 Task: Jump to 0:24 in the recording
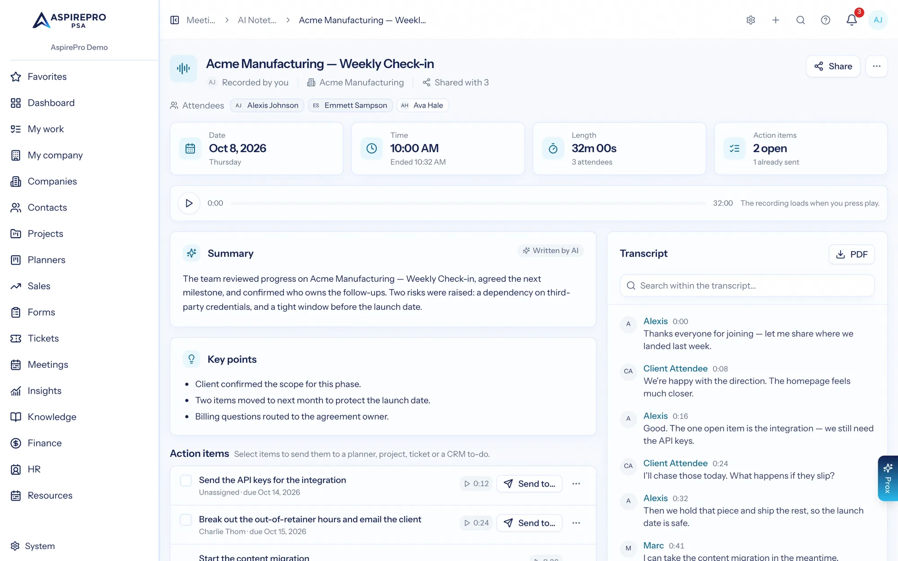point(476,523)
